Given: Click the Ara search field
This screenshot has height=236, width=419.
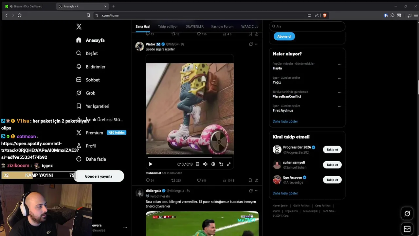Looking at the screenshot, I should coord(307,26).
